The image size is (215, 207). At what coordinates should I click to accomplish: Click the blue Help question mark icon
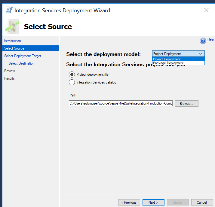coord(203,41)
